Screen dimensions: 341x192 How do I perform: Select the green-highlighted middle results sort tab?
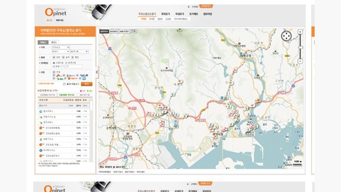[x=67, y=95]
